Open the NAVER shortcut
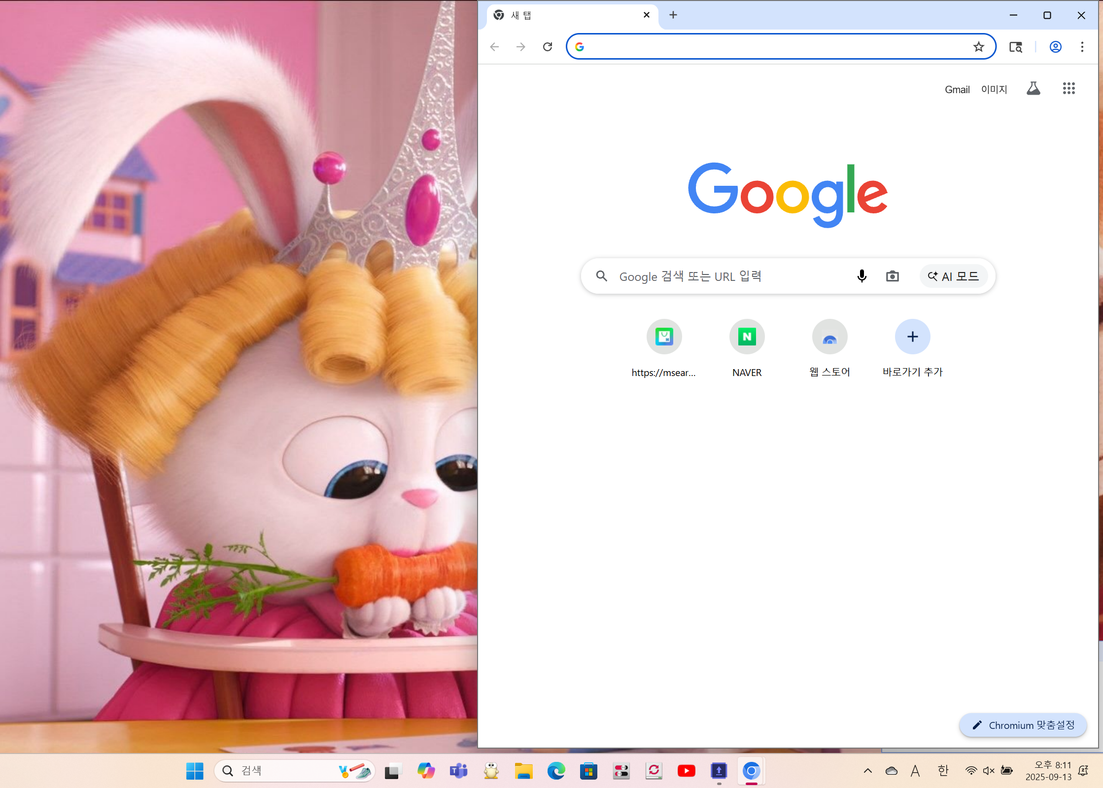Screen dimensions: 1103x788 pos(747,348)
